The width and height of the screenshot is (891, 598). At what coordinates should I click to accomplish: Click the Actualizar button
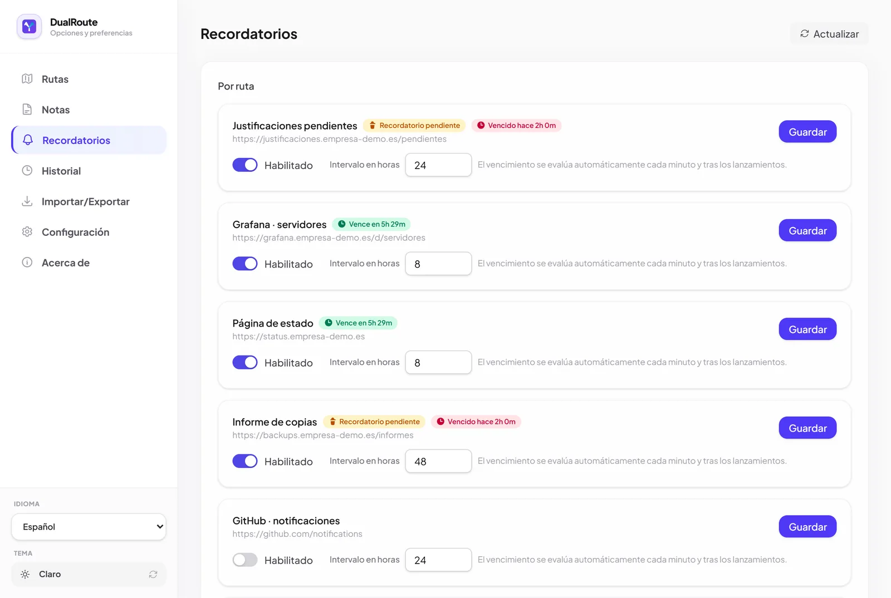[x=829, y=34]
